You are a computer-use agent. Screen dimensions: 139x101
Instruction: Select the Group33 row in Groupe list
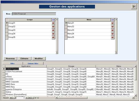(x=30, y=30)
